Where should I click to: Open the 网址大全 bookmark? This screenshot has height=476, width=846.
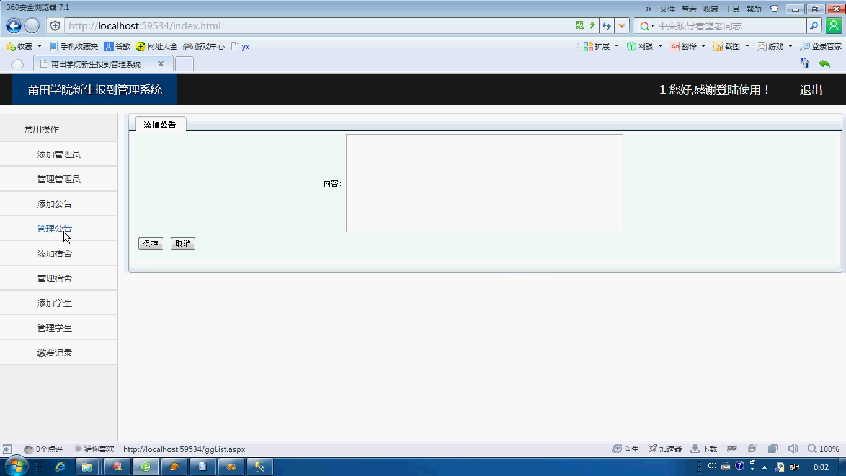click(x=156, y=46)
